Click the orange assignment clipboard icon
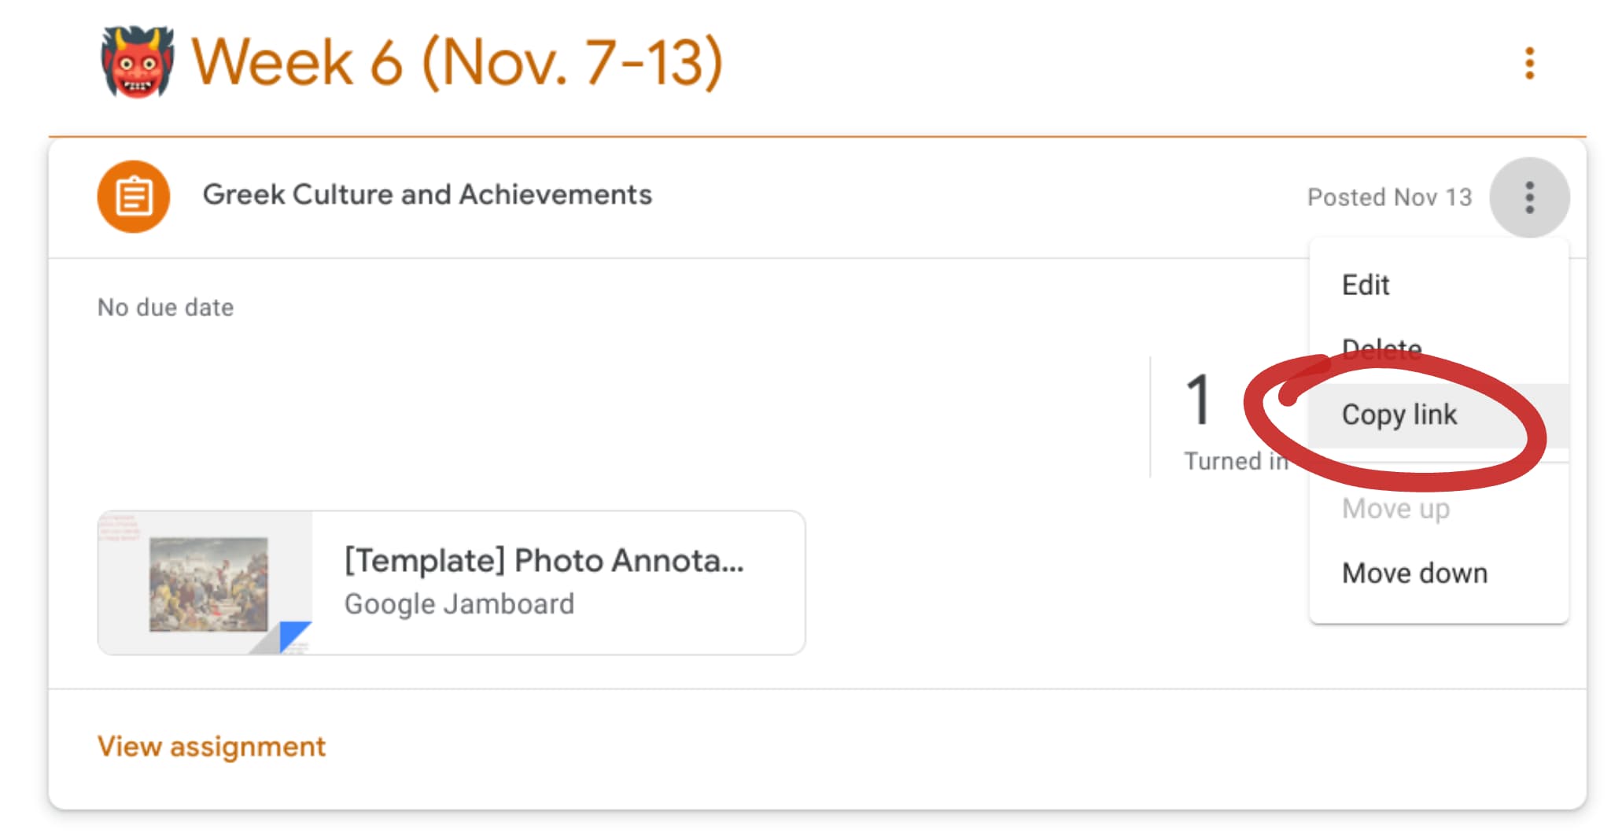Viewport: 1611px width, 837px height. (134, 197)
